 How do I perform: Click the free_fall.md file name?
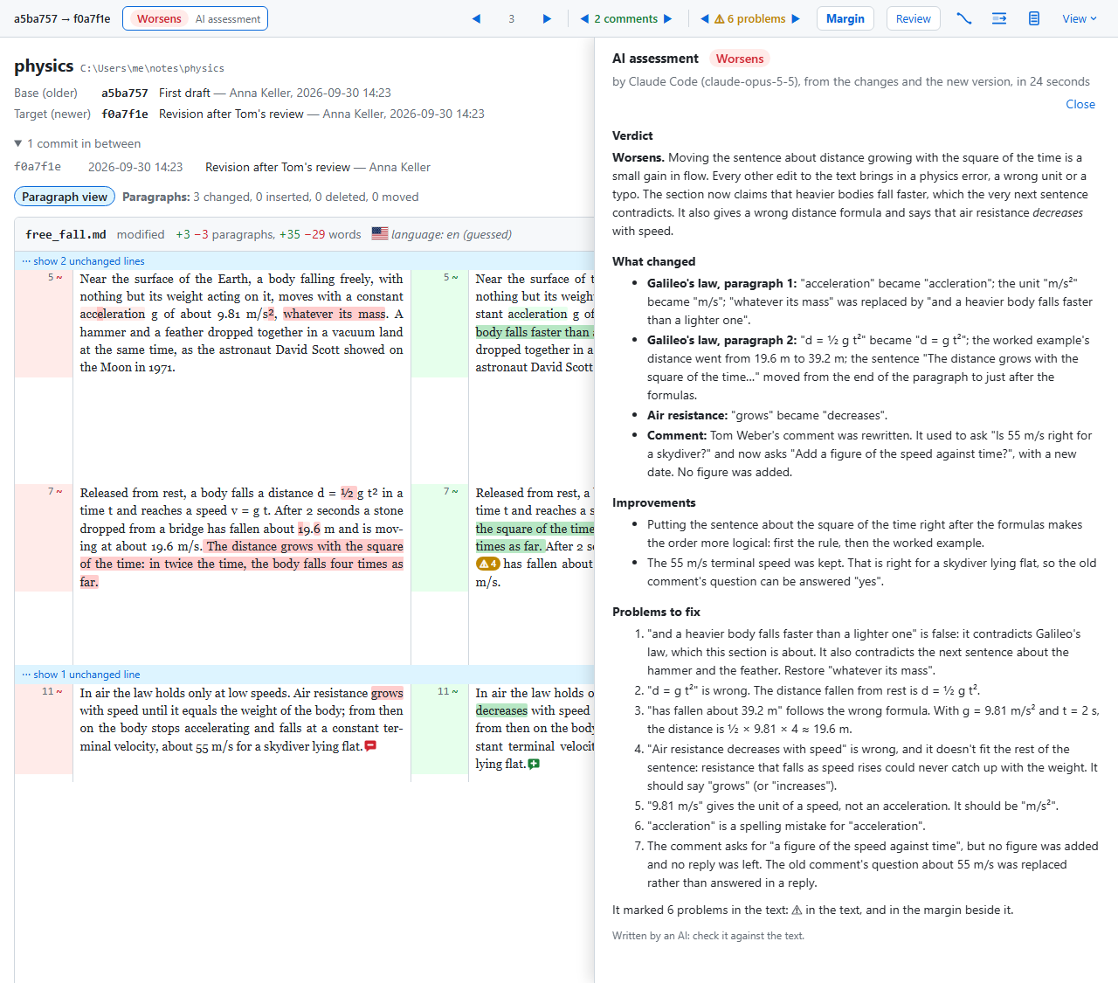click(66, 234)
